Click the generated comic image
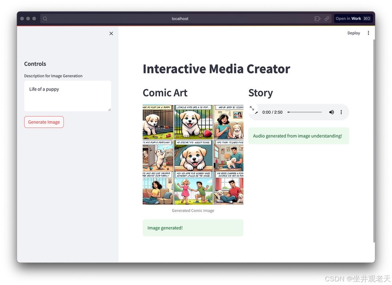 click(193, 154)
